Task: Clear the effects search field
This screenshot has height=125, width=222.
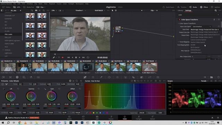Action: coord(218,15)
